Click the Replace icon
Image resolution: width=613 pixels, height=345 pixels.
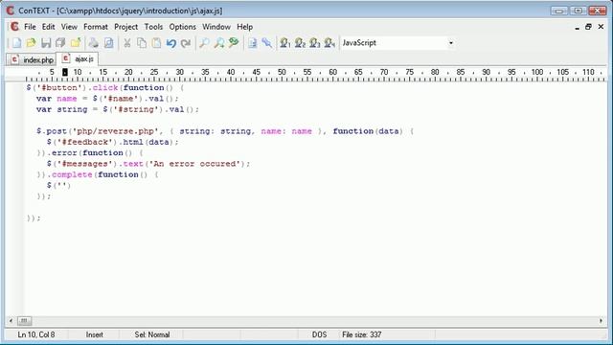[x=234, y=43]
